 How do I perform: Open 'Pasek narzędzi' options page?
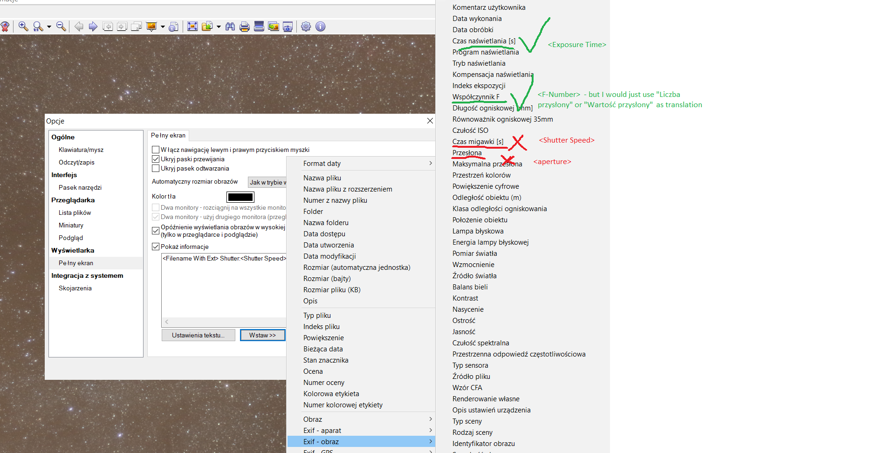pos(80,187)
